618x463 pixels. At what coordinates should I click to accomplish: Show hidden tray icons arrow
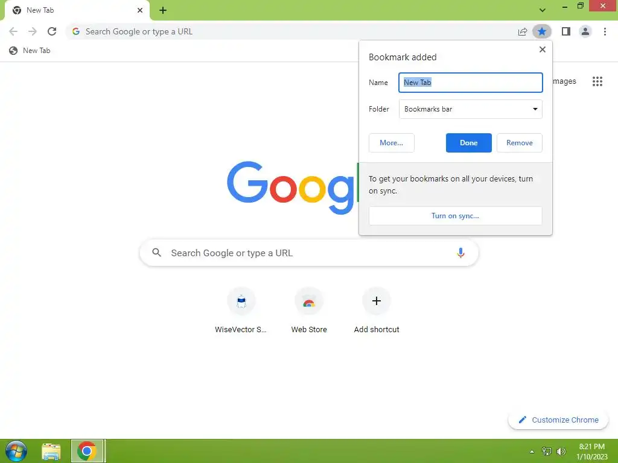pyautogui.click(x=532, y=452)
